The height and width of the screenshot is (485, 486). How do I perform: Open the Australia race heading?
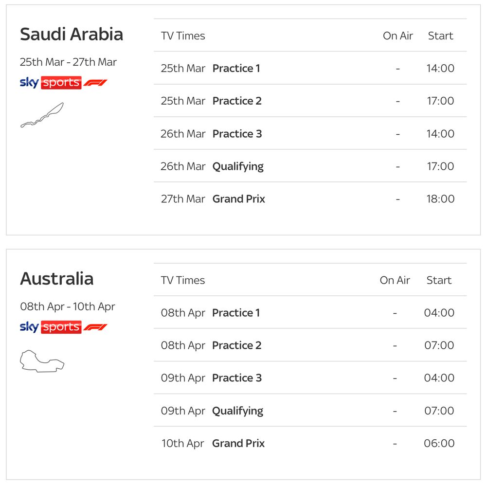pos(56,279)
